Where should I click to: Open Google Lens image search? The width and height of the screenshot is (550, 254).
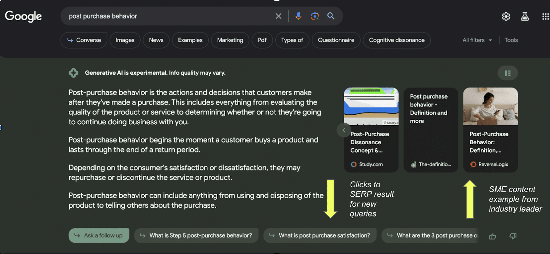point(315,16)
